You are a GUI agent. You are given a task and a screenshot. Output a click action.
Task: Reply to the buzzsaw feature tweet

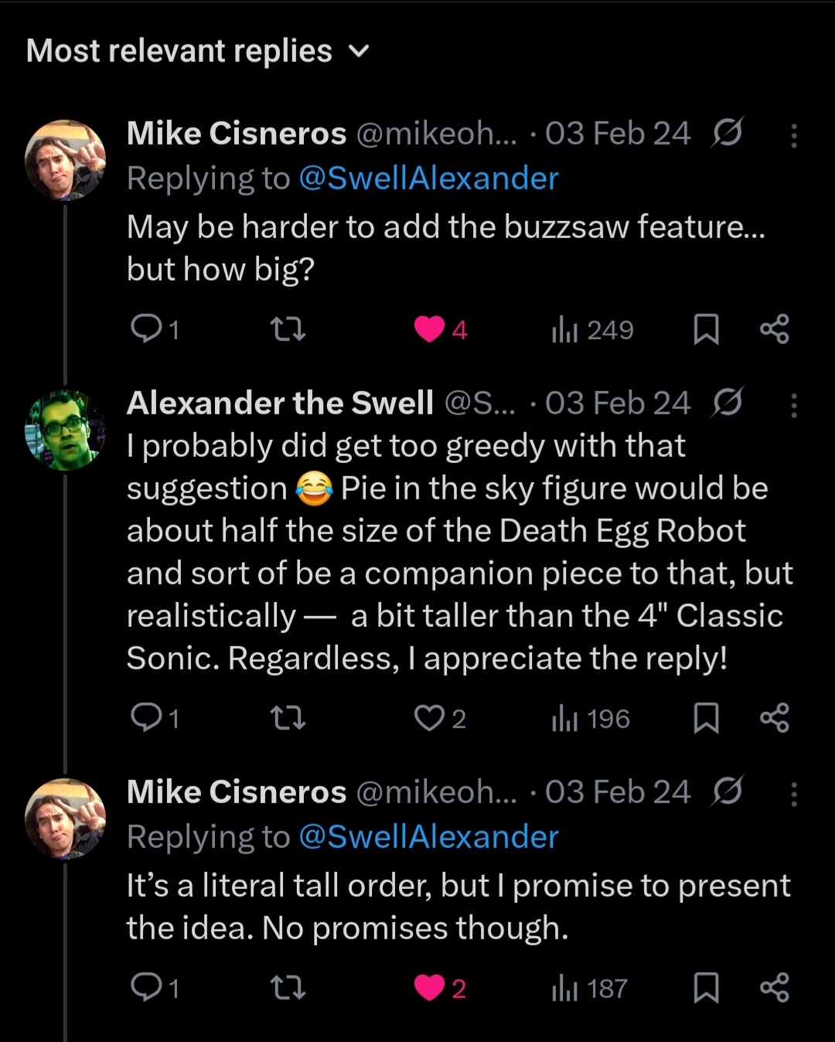(145, 329)
